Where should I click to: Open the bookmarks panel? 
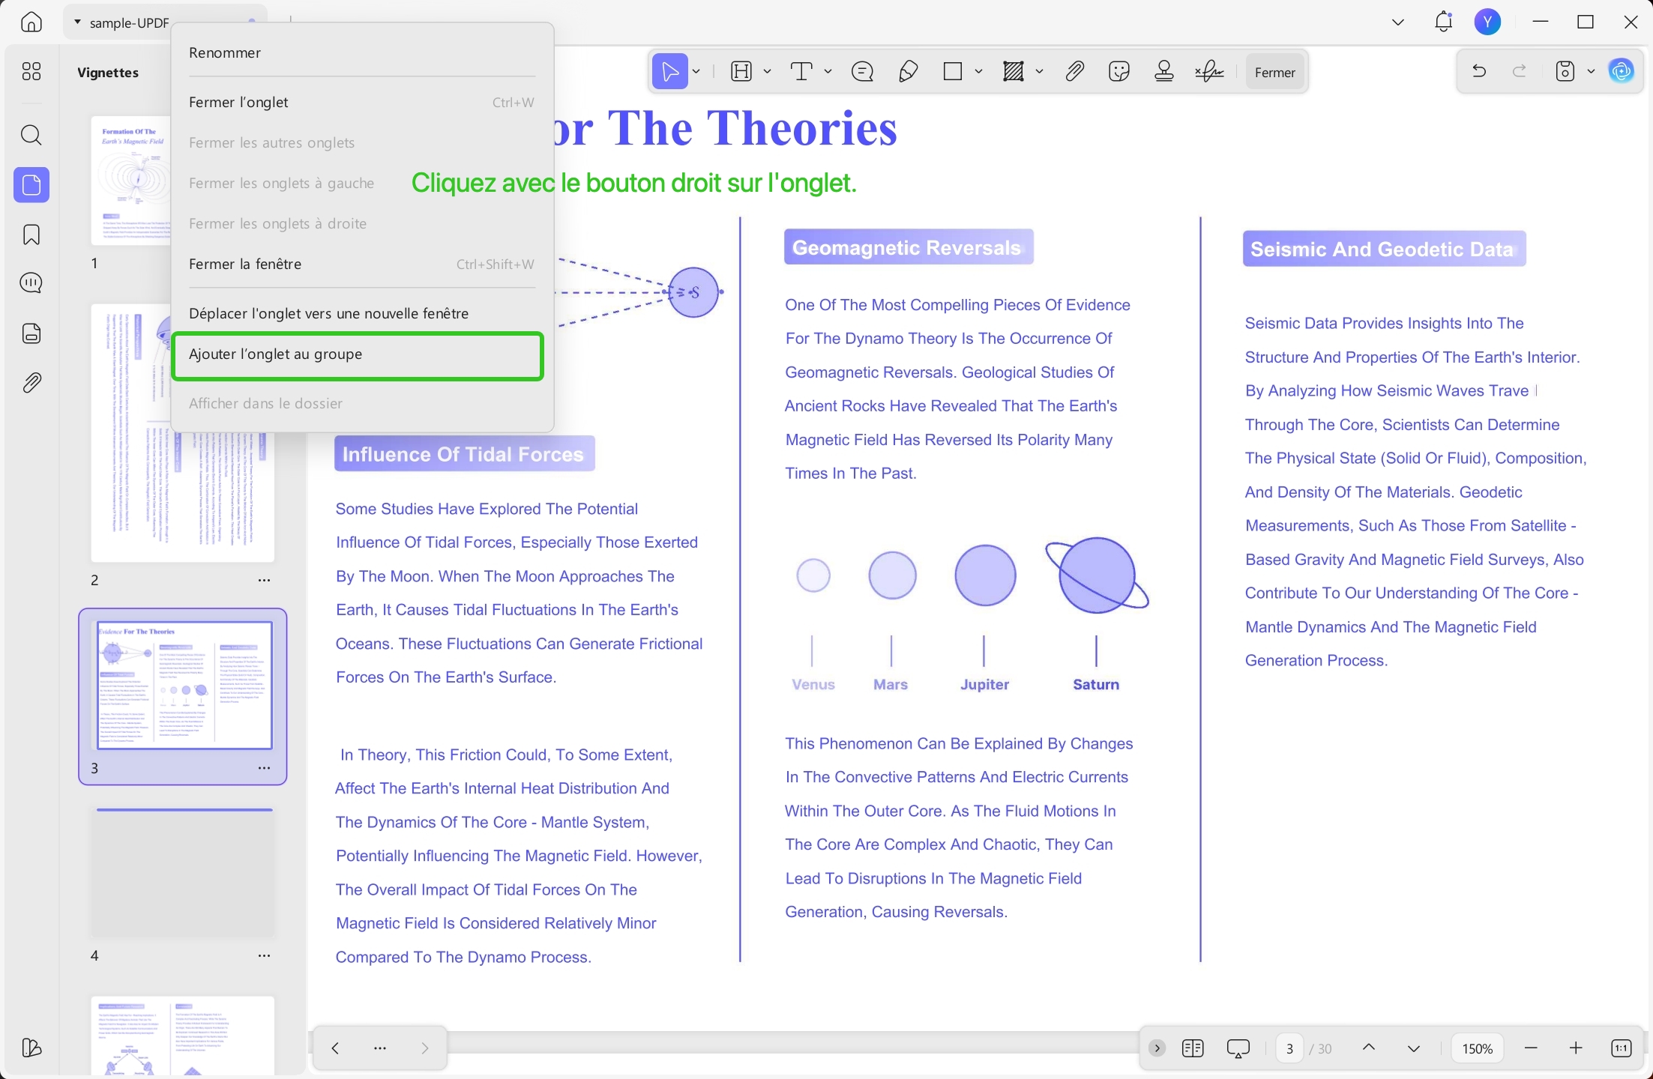(31, 235)
